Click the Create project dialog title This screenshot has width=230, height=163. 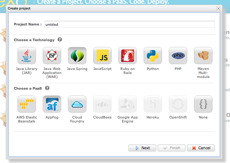(x=19, y=9)
